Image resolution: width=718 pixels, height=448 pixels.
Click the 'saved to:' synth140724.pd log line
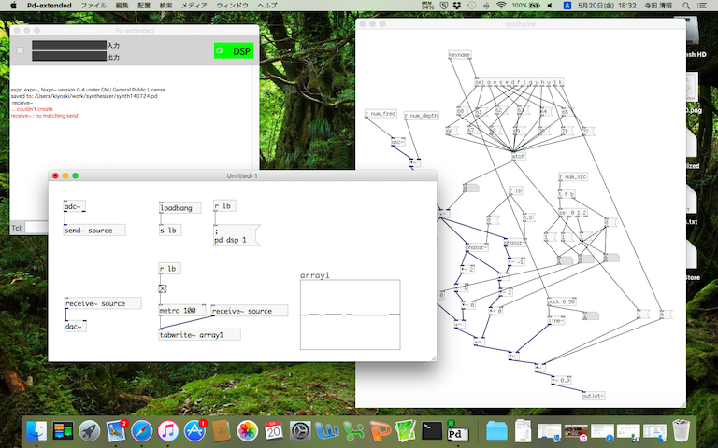(84, 96)
